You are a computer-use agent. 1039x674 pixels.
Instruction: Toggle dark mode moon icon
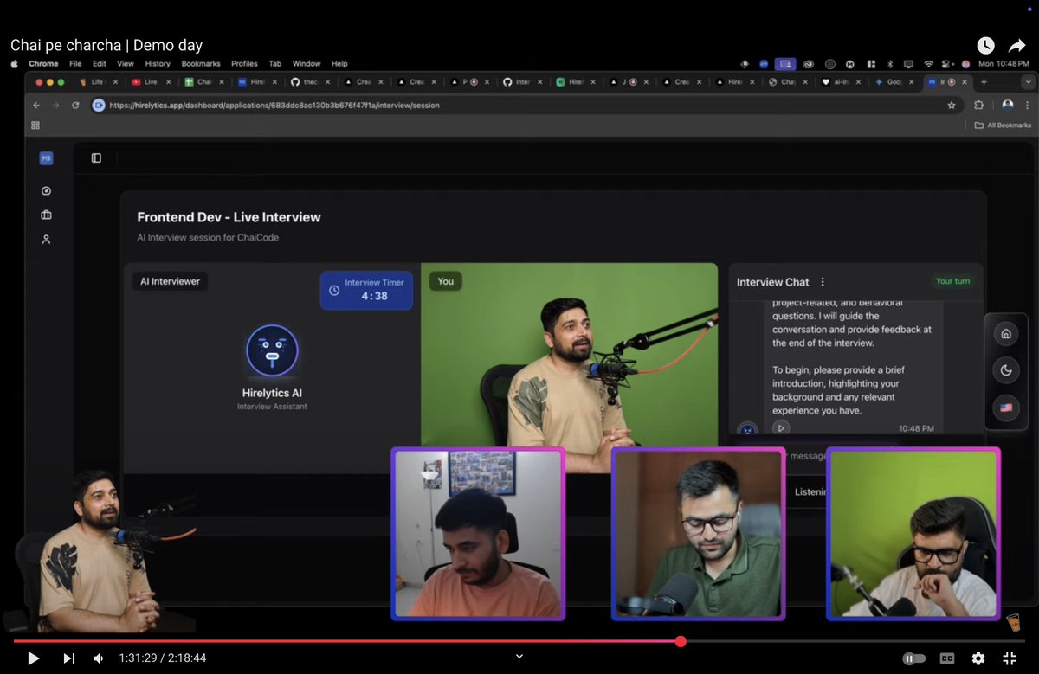(x=1006, y=370)
